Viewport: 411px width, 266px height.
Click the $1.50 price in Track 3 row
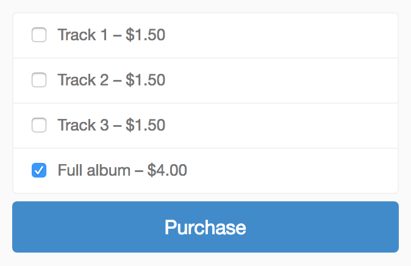click(145, 126)
